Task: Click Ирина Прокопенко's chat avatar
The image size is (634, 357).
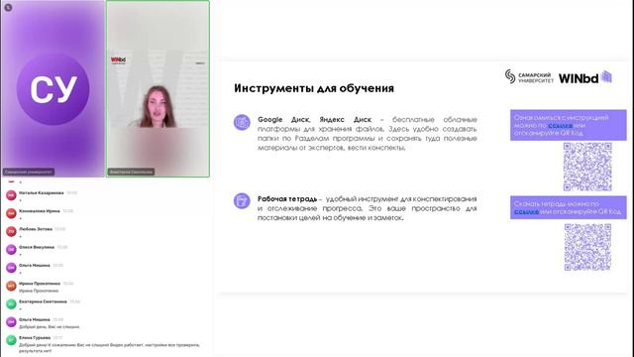Action: pyautogui.click(x=11, y=286)
